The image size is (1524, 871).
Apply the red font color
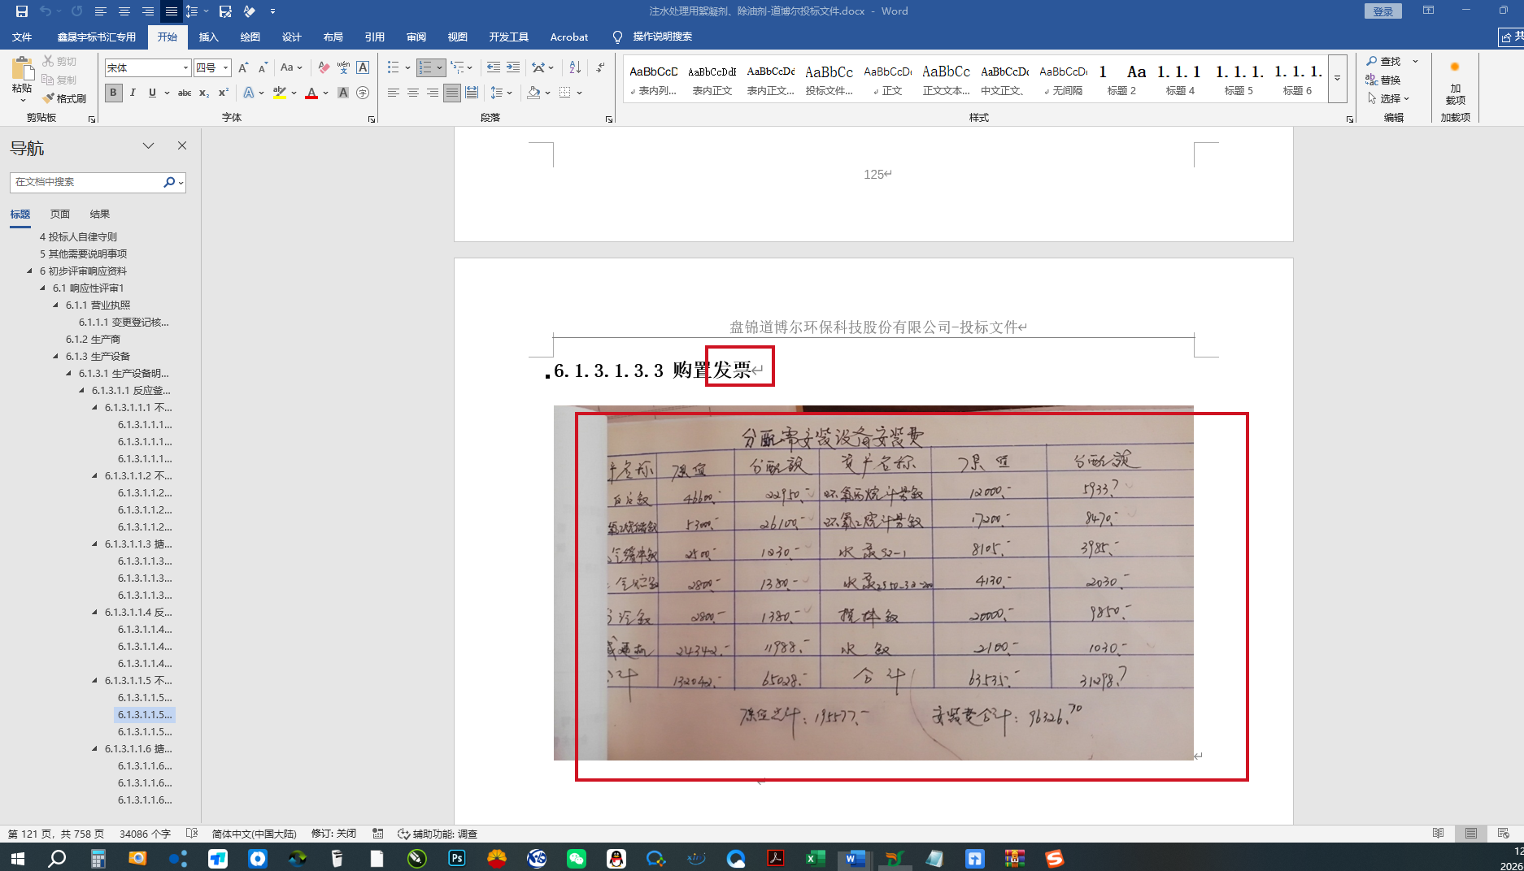311,93
